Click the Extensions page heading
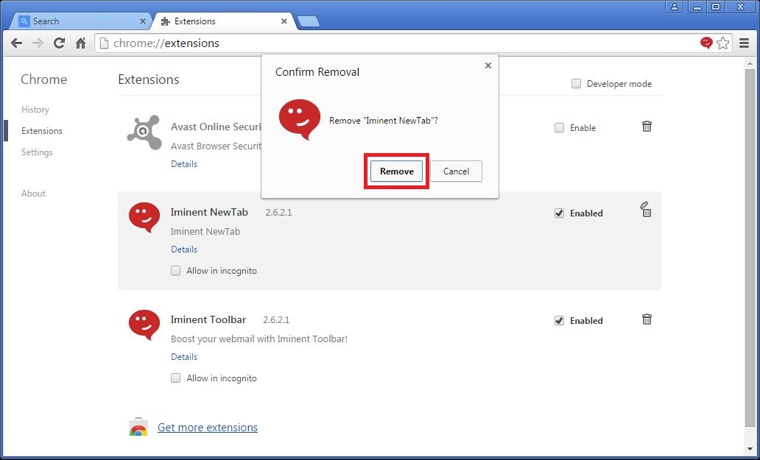 [x=149, y=79]
